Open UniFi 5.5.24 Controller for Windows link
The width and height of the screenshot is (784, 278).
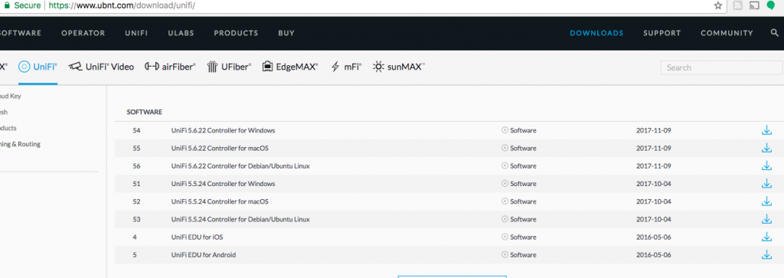pyautogui.click(x=223, y=184)
